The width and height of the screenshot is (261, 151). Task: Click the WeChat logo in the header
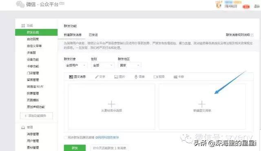[20, 4]
